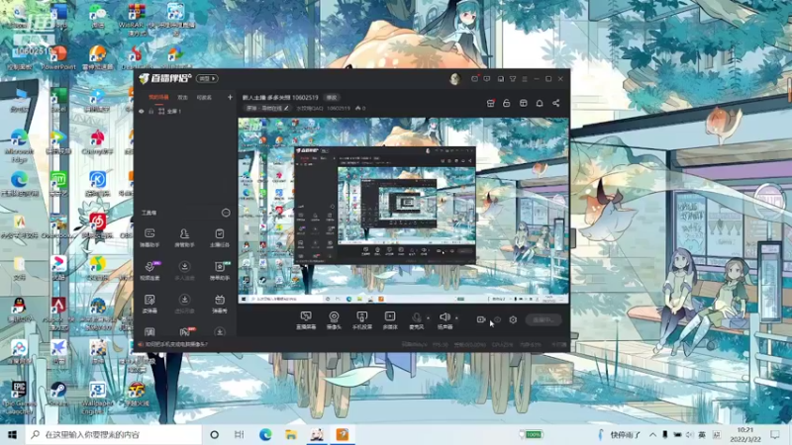Open Windows Start menu
The width and height of the screenshot is (792, 445).
click(12, 434)
